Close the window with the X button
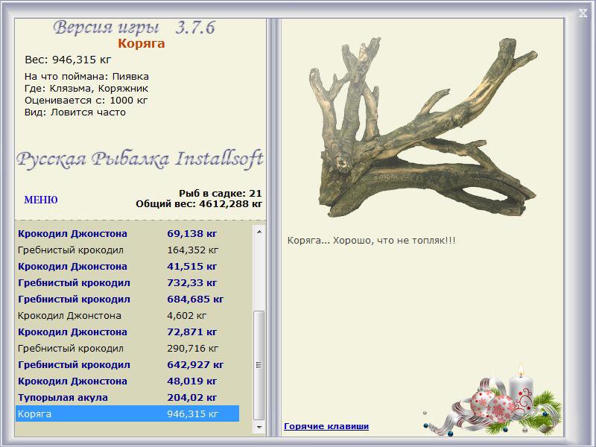The image size is (596, 447). click(583, 12)
